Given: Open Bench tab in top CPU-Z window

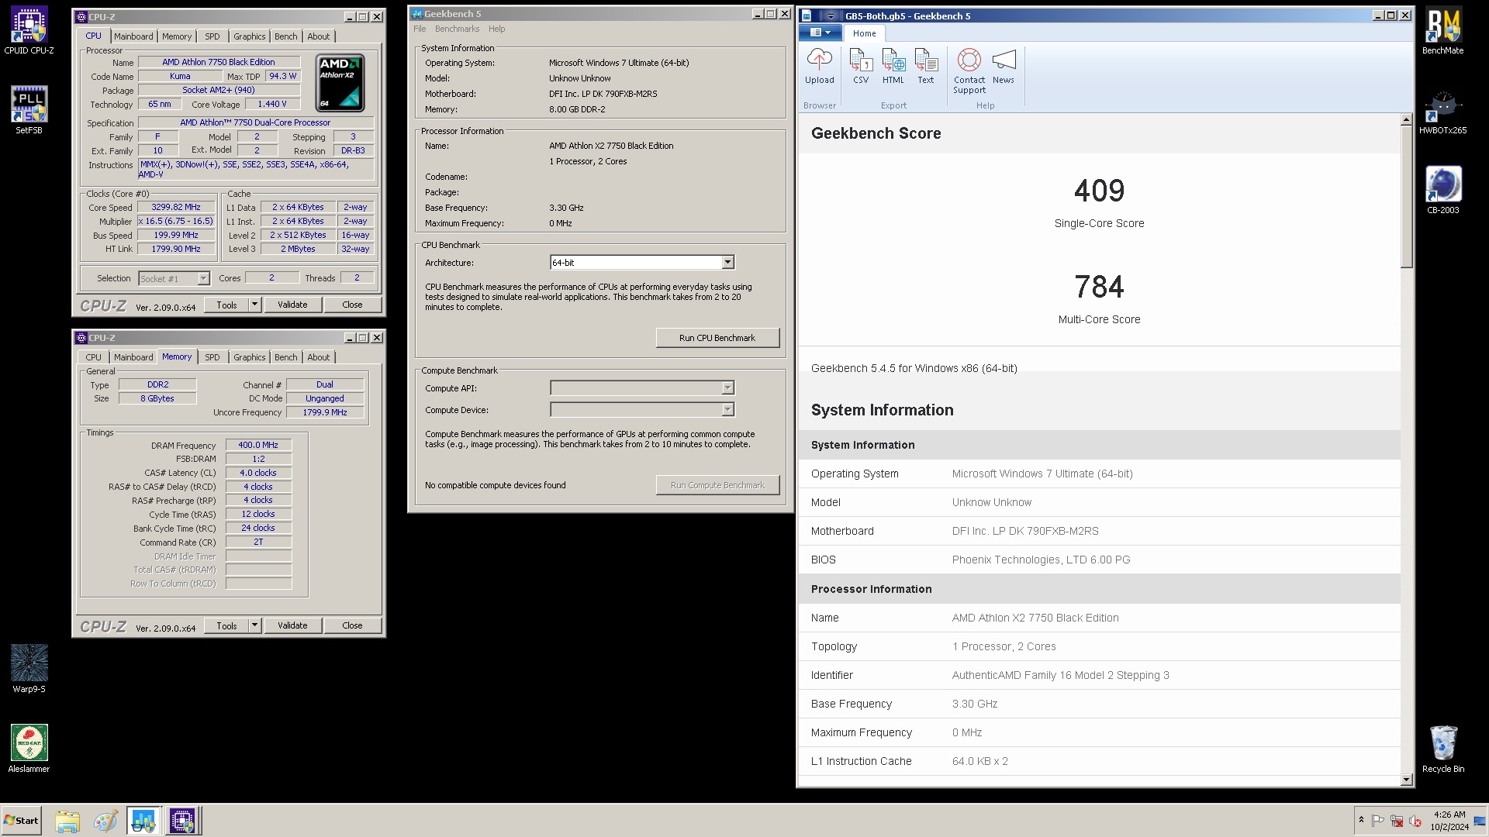Looking at the screenshot, I should (285, 36).
